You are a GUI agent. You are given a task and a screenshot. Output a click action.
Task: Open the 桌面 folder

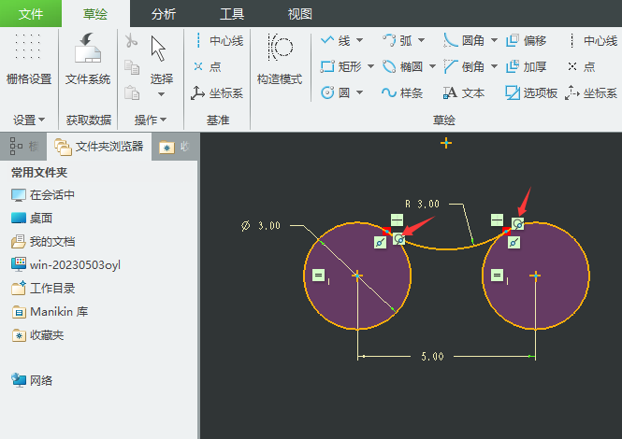(32, 219)
